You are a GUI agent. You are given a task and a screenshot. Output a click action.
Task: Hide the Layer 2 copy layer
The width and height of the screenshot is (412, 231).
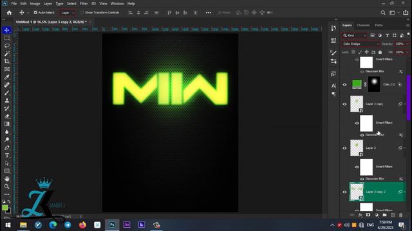coord(344,104)
